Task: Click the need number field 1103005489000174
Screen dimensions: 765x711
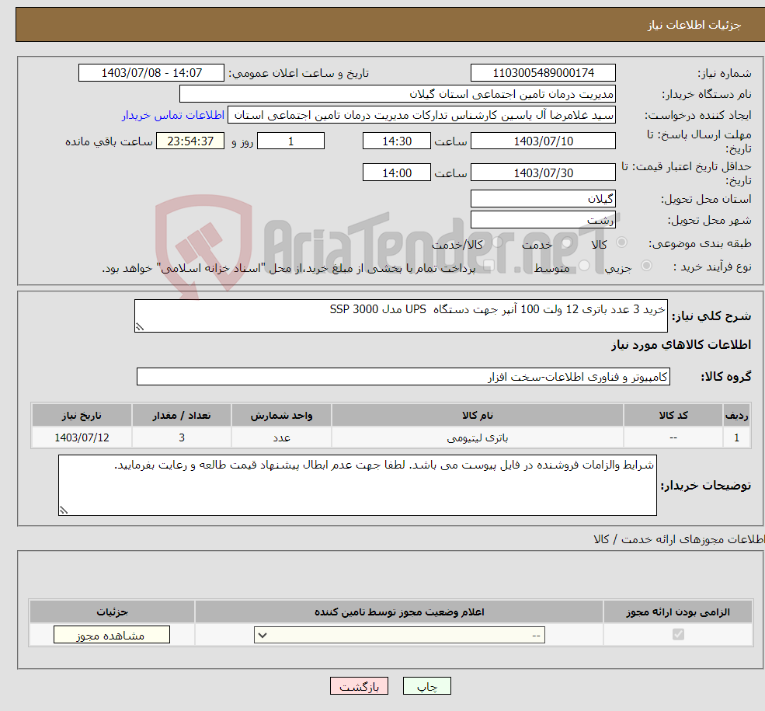Action: coord(543,73)
